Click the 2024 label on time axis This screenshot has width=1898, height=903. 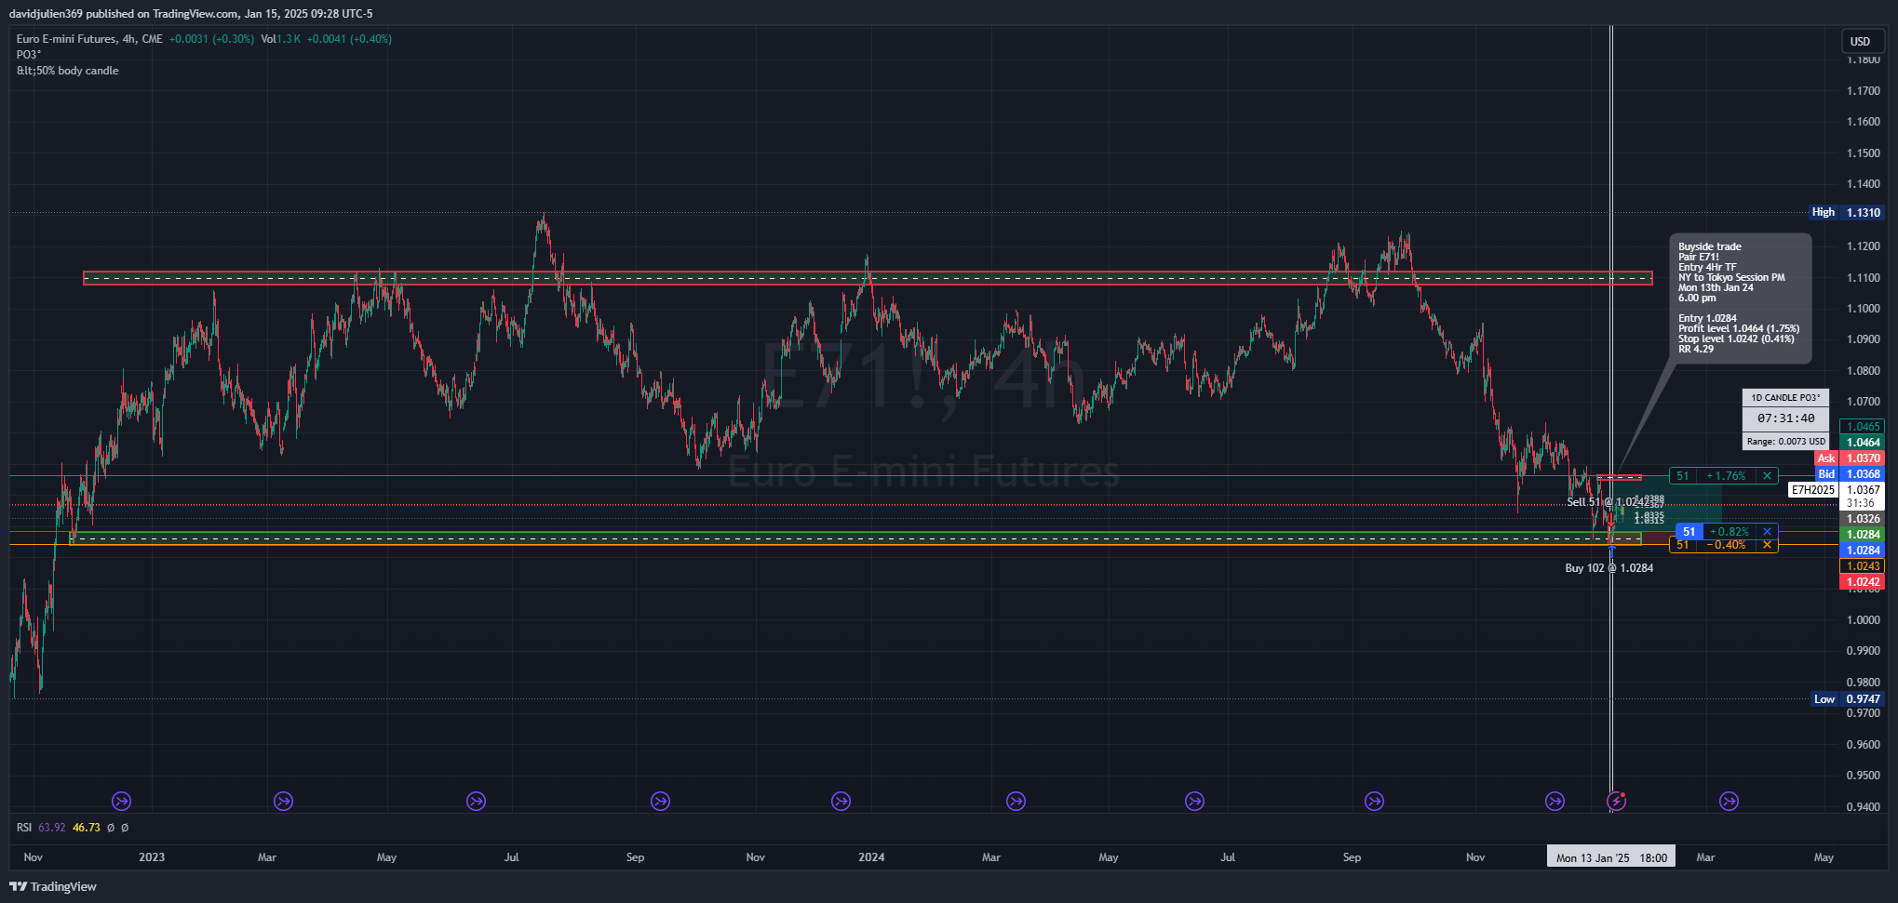click(871, 857)
